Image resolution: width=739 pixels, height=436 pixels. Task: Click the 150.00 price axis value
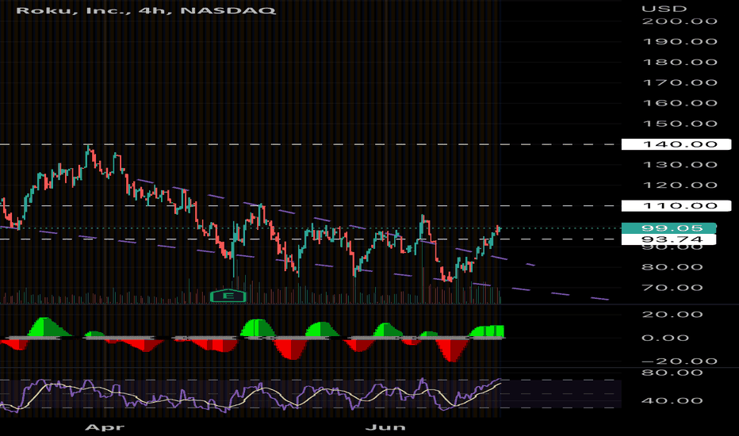pyautogui.click(x=680, y=124)
